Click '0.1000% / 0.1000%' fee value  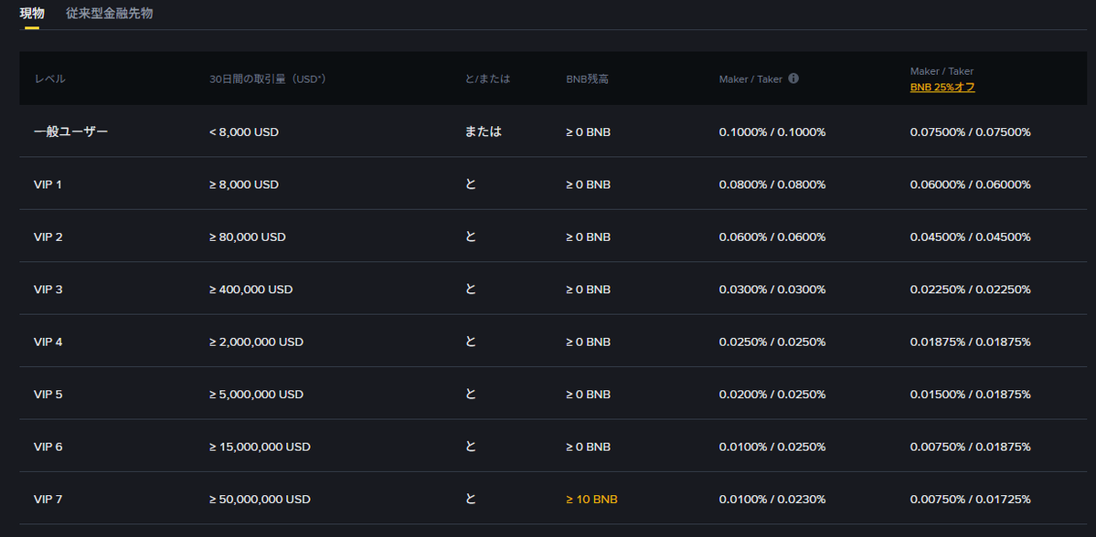(772, 132)
